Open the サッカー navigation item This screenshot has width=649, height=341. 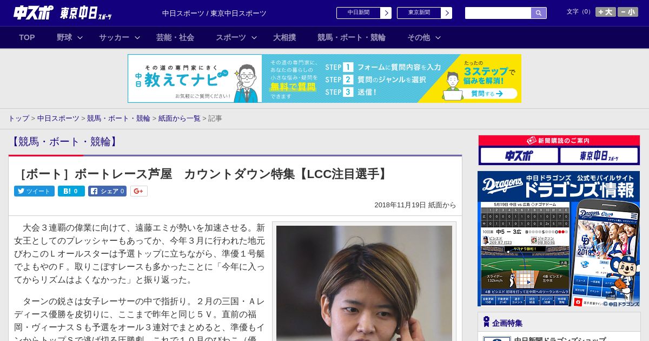[x=114, y=37]
